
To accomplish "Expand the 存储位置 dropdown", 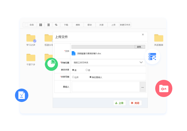I will 141,62.
